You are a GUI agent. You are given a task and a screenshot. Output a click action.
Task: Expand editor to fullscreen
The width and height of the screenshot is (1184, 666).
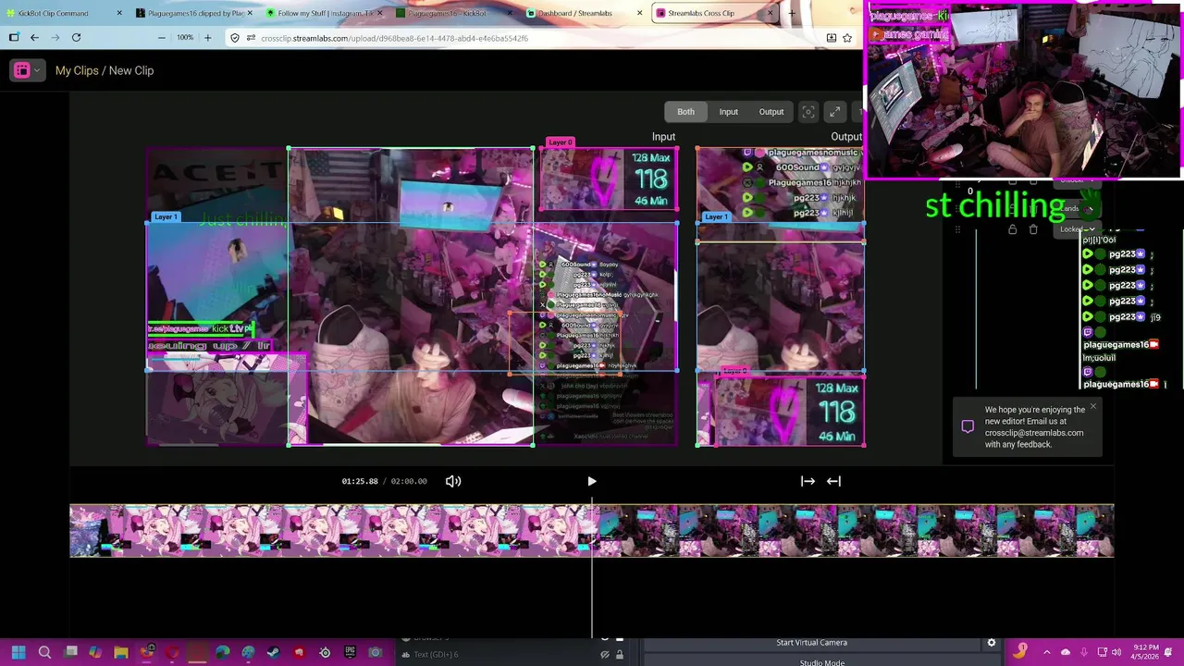pyautogui.click(x=835, y=112)
